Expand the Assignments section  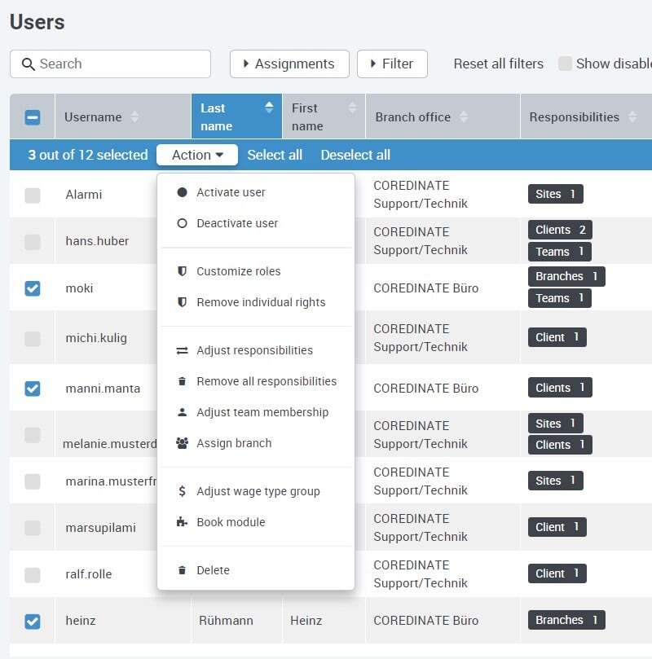(x=289, y=64)
